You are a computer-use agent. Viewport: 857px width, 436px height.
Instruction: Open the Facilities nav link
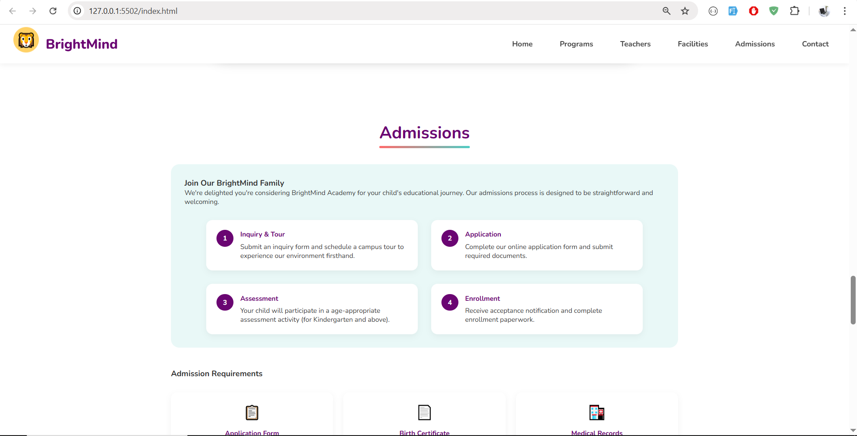(692, 44)
